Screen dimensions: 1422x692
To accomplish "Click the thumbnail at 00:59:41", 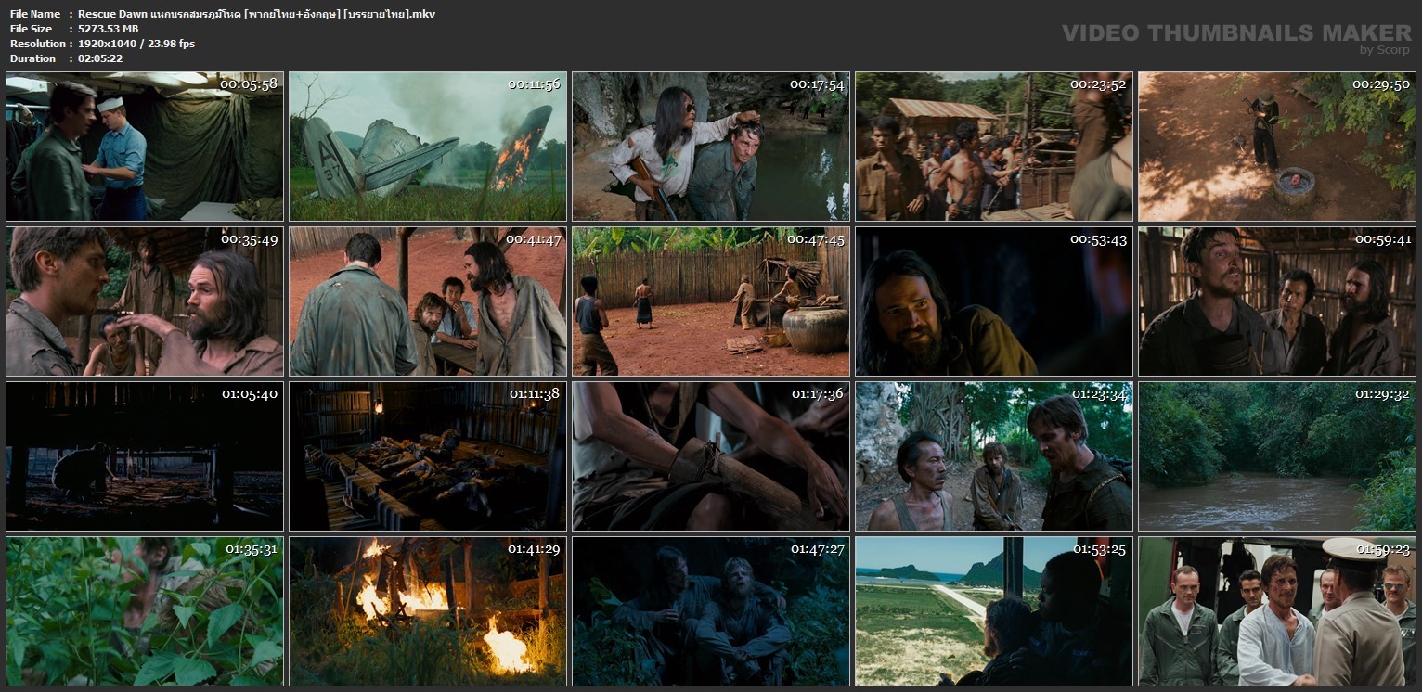I will (1277, 301).
